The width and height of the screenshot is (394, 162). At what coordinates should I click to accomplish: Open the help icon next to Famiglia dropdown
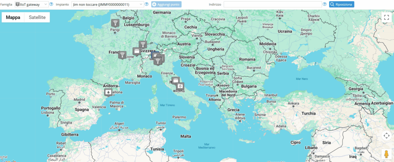point(51,4)
